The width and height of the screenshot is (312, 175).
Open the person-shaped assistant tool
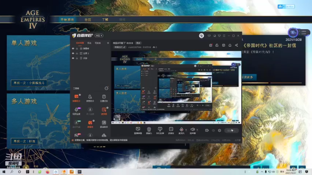click(90, 98)
